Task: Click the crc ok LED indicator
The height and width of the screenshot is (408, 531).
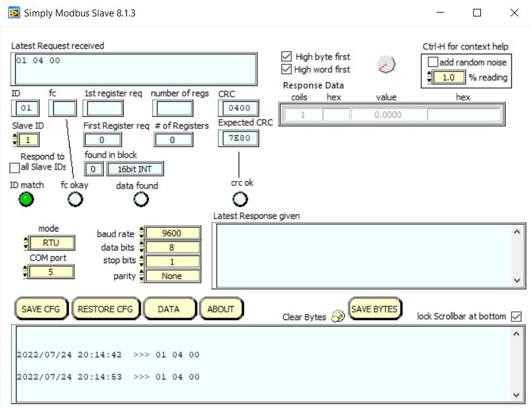Action: click(240, 199)
